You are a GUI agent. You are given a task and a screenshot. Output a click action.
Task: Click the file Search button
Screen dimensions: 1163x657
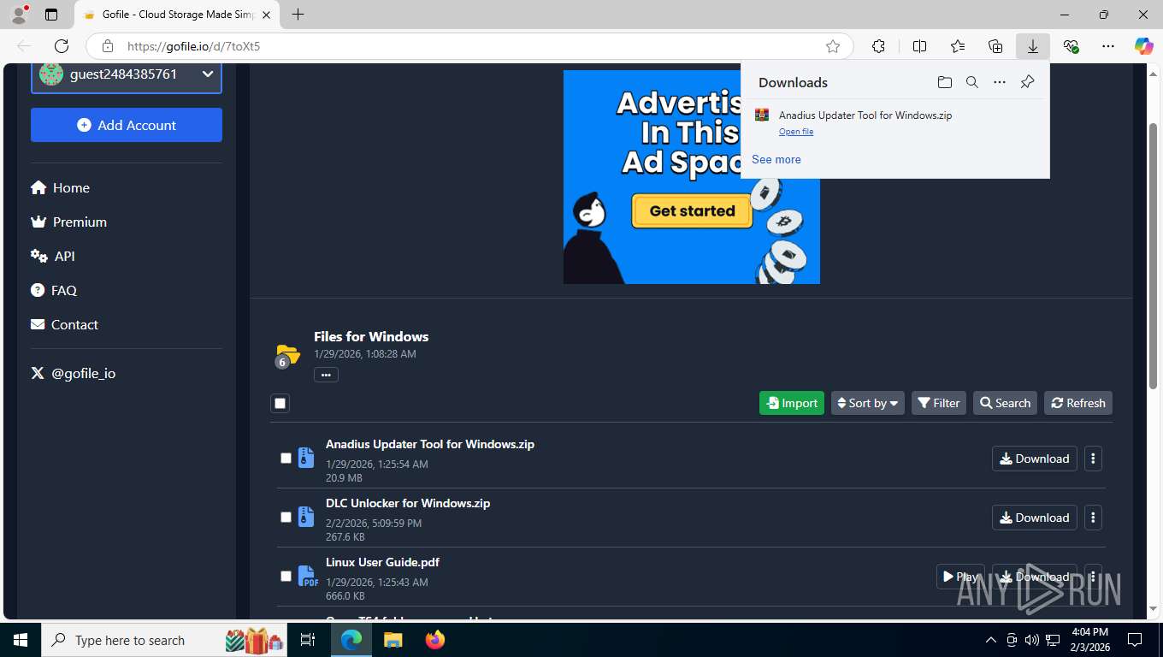click(1005, 403)
